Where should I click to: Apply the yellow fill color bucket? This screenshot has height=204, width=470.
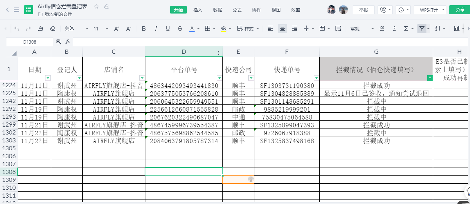click(x=224, y=29)
